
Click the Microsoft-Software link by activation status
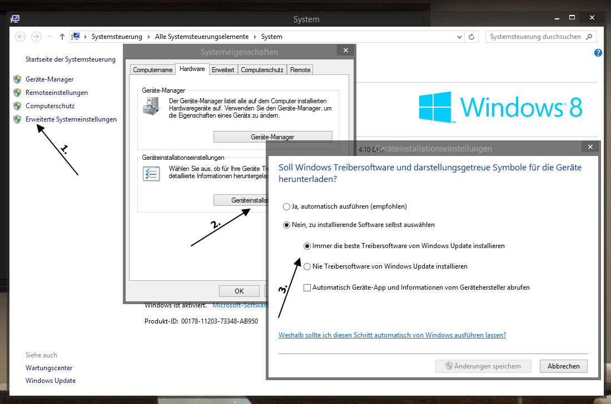coord(240,306)
